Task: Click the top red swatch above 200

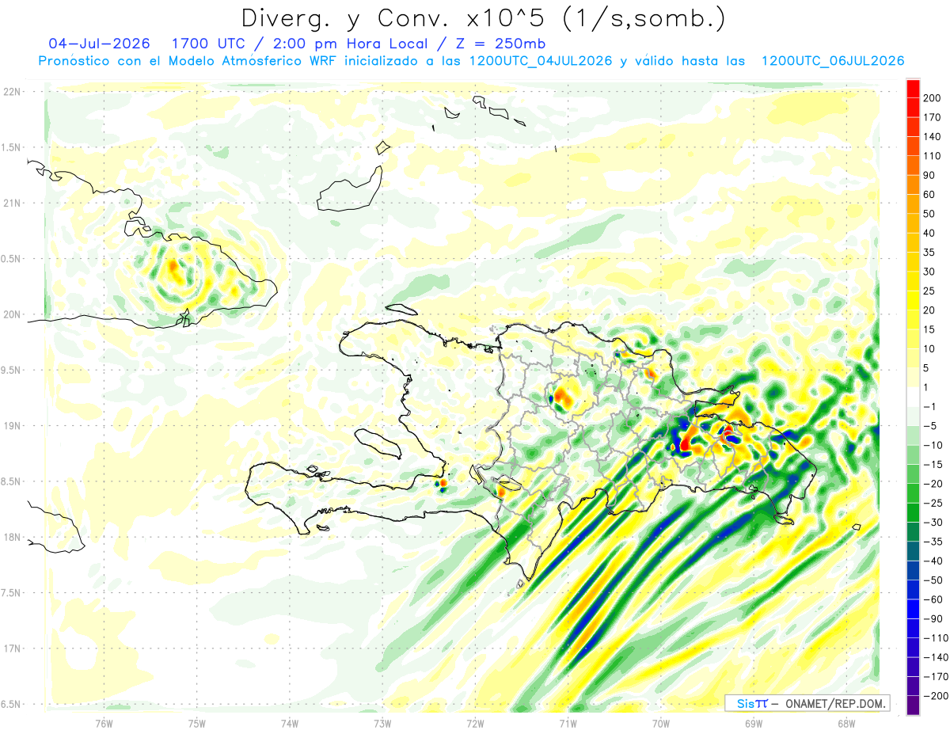Action: pos(913,89)
